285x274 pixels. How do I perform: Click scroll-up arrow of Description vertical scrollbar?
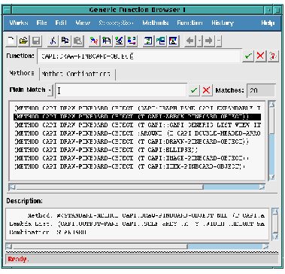(275, 212)
